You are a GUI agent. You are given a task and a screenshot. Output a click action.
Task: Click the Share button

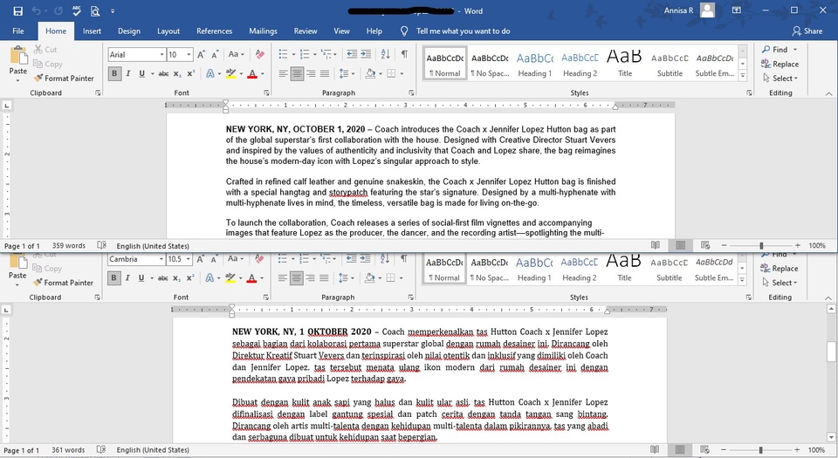(807, 31)
